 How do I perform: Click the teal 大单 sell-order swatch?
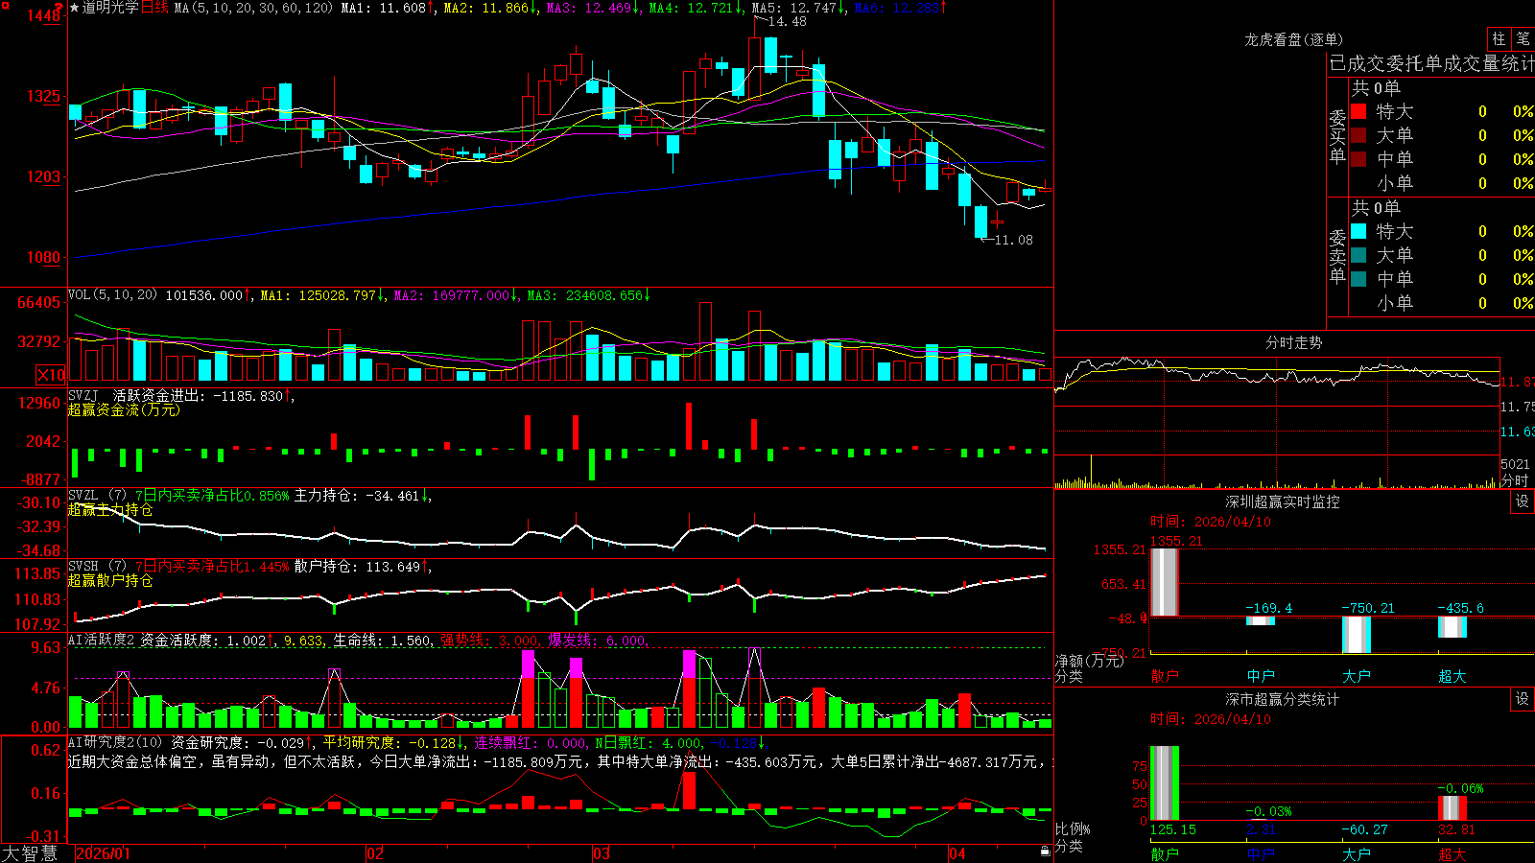[1358, 255]
